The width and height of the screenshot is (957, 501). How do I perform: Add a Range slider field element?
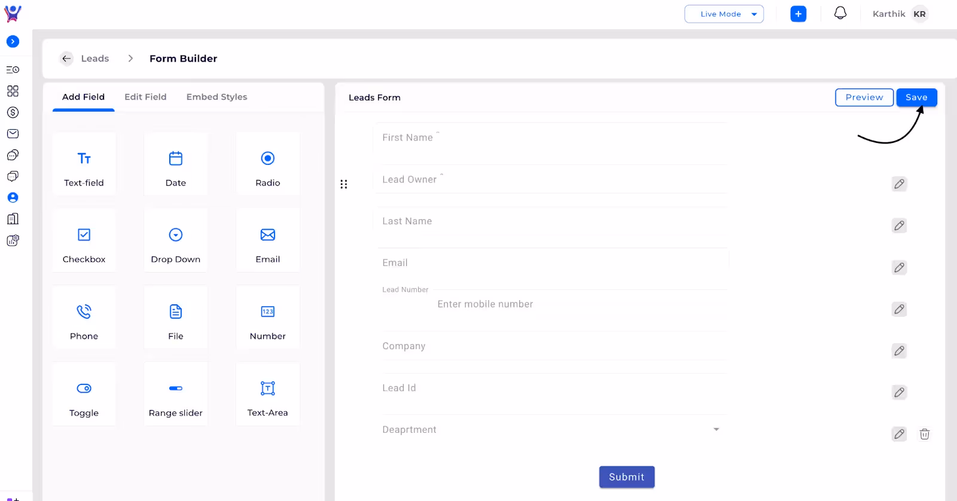[x=176, y=394]
